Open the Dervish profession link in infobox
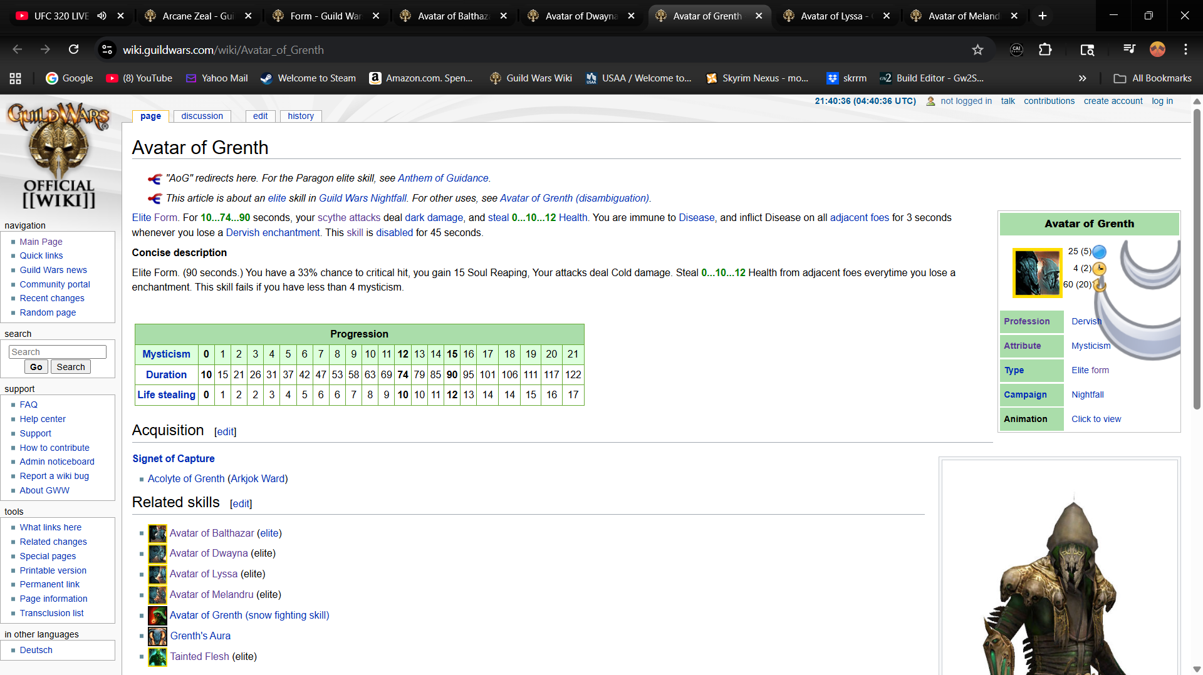 coord(1086,322)
